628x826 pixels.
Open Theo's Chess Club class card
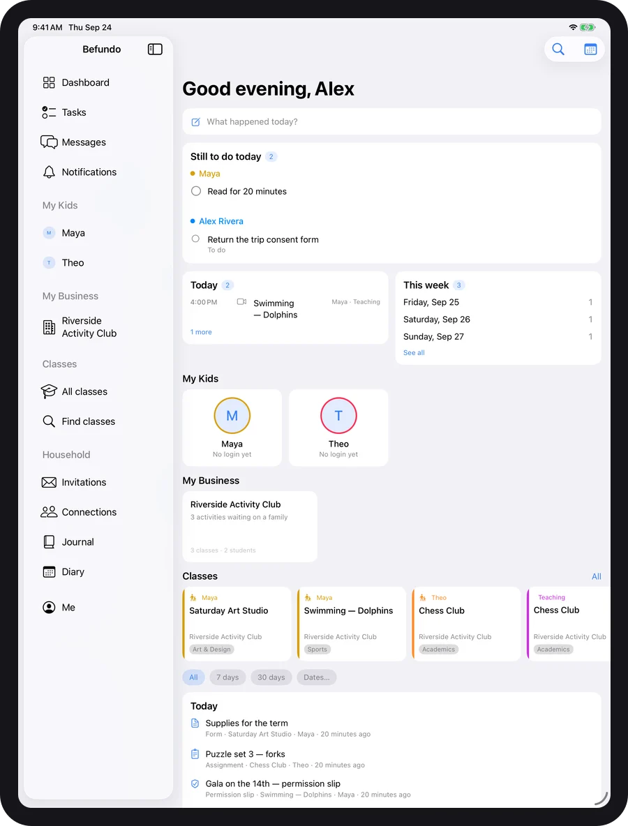466,624
